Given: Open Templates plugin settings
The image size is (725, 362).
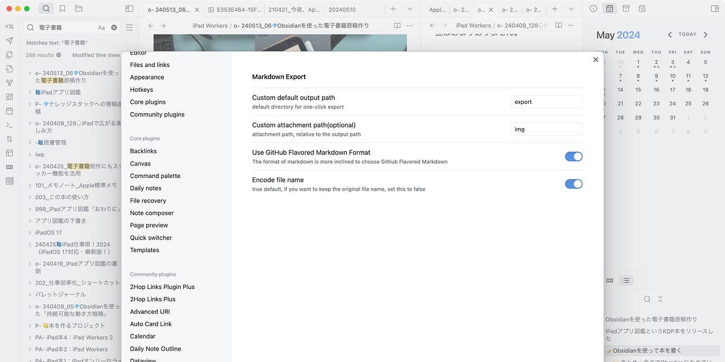Looking at the screenshot, I should click(x=144, y=250).
